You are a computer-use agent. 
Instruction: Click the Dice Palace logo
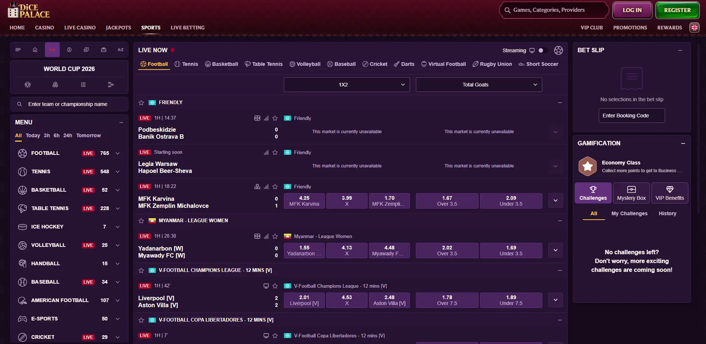(x=29, y=11)
